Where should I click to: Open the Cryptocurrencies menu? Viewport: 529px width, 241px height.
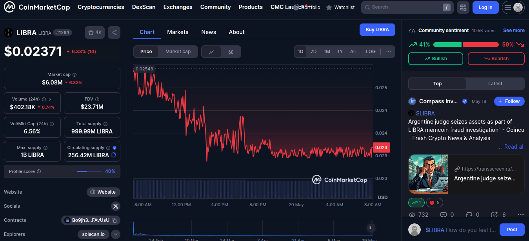click(101, 7)
